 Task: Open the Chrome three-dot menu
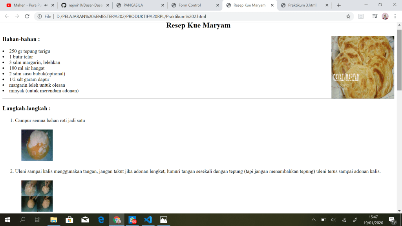[x=395, y=16]
